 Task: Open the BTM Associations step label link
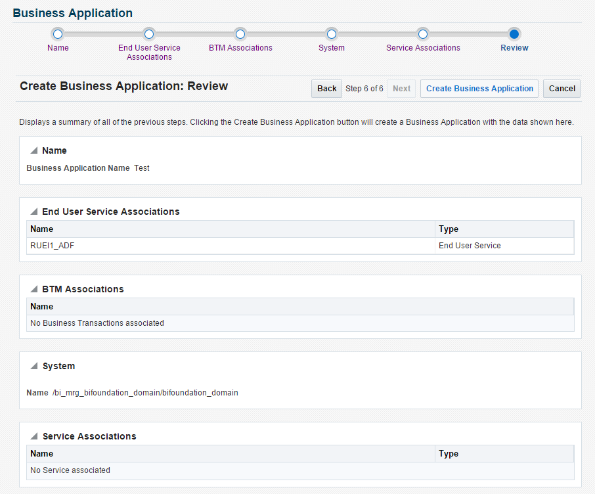240,48
